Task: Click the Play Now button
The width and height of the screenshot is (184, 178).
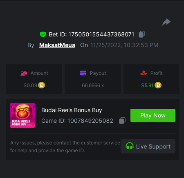Action: click(153, 115)
